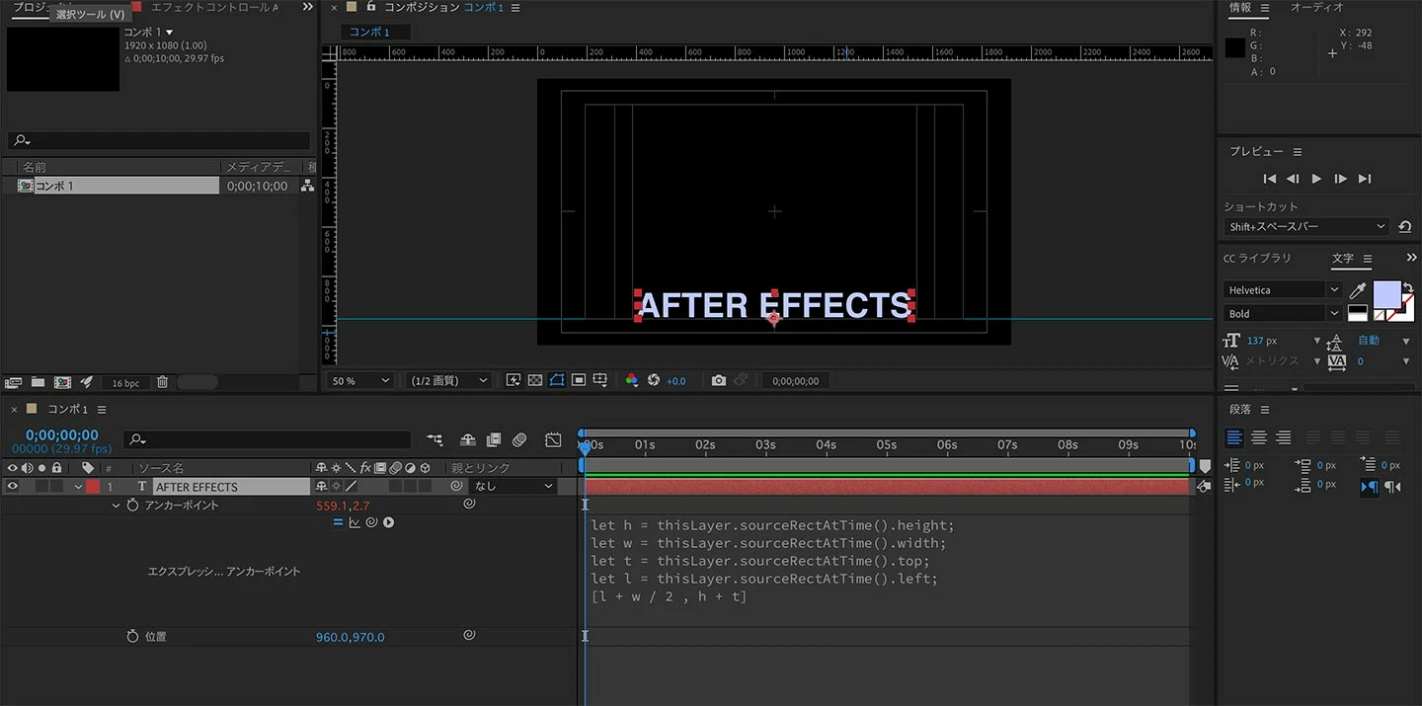This screenshot has width=1422, height=706.
Task: Click the reset shortcut icon beside Shift+スペースバー
Action: [x=1405, y=227]
